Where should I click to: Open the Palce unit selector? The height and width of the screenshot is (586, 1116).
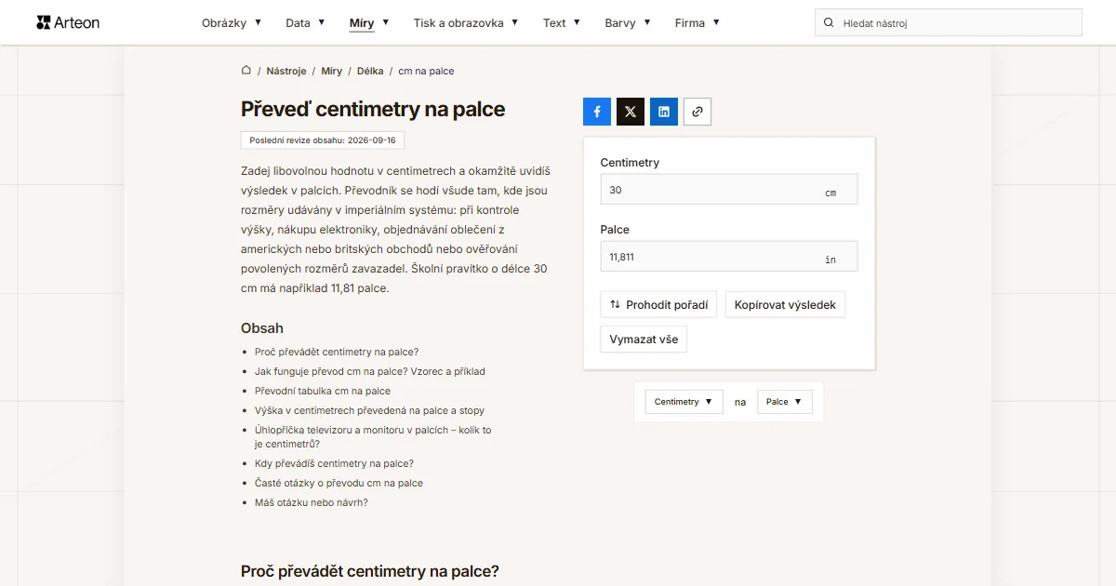click(785, 402)
